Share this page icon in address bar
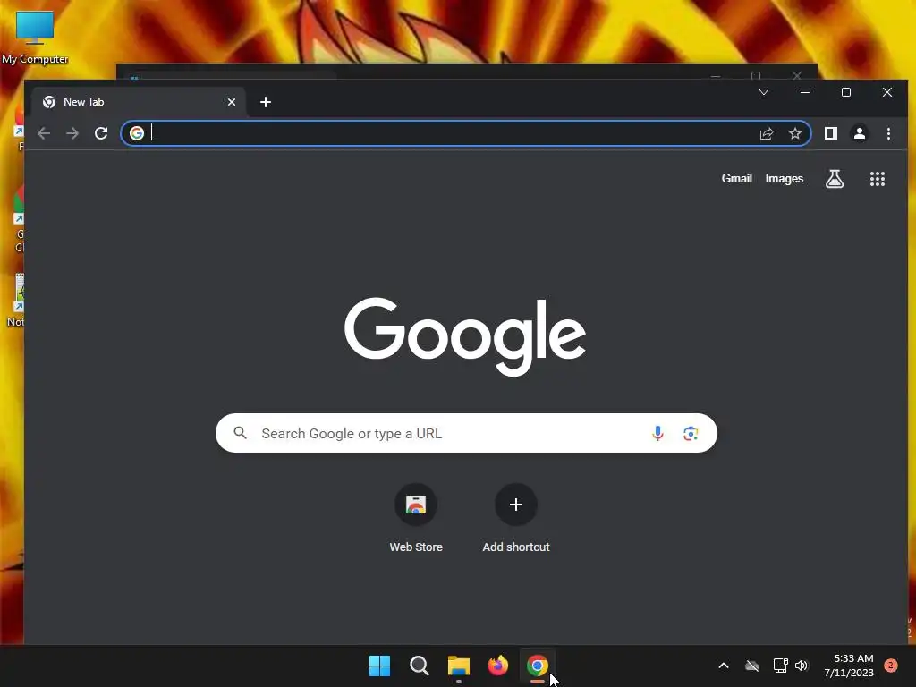 pyautogui.click(x=767, y=134)
